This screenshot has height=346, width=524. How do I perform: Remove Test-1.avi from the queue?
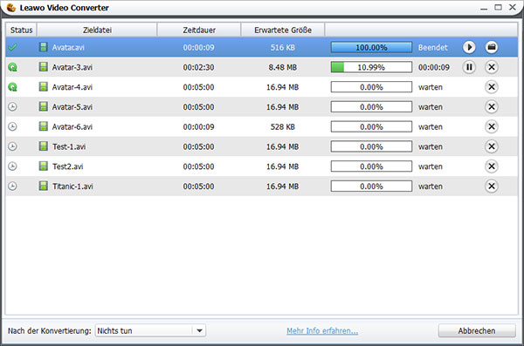click(x=491, y=146)
